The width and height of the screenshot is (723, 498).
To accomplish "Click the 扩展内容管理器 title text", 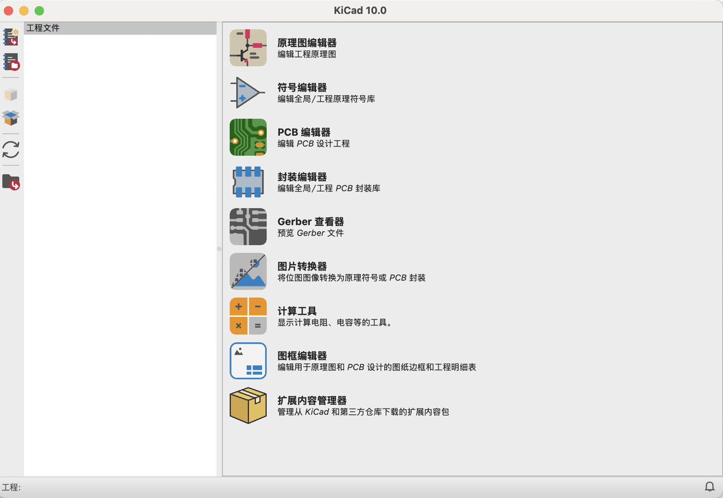I will [x=312, y=401].
